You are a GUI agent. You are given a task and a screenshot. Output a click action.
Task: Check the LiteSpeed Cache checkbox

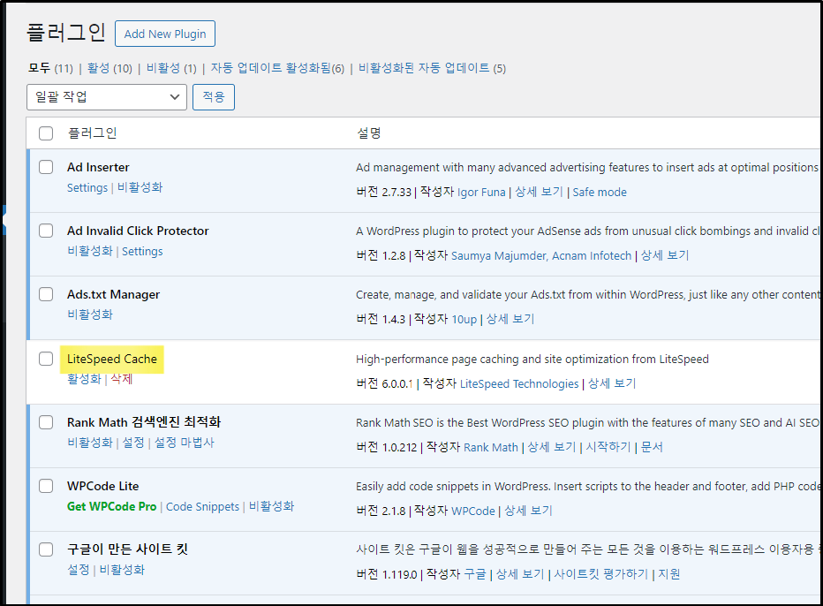(46, 359)
